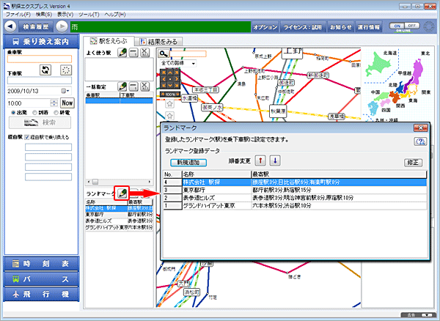Toggle the 経由駅で乗り換える checkbox

pyautogui.click(x=28, y=137)
